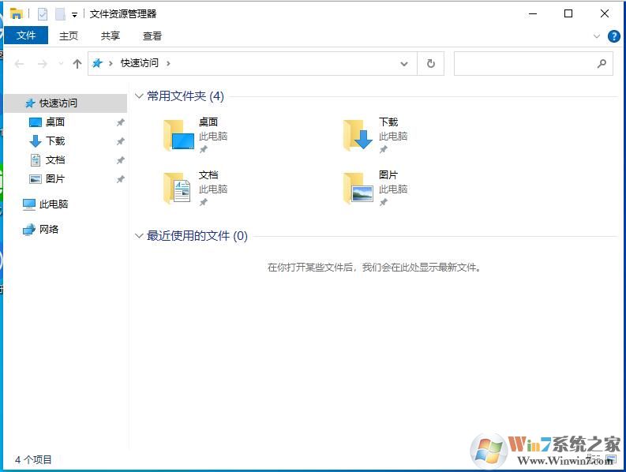Refresh the current folder view

pyautogui.click(x=431, y=63)
